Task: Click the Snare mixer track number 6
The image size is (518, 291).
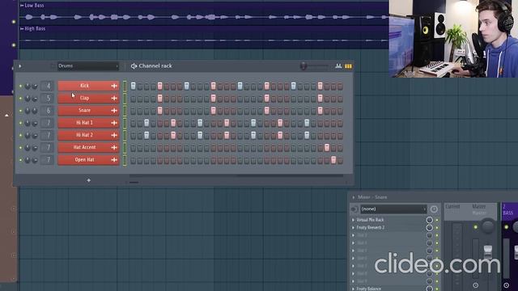Action: click(47, 111)
